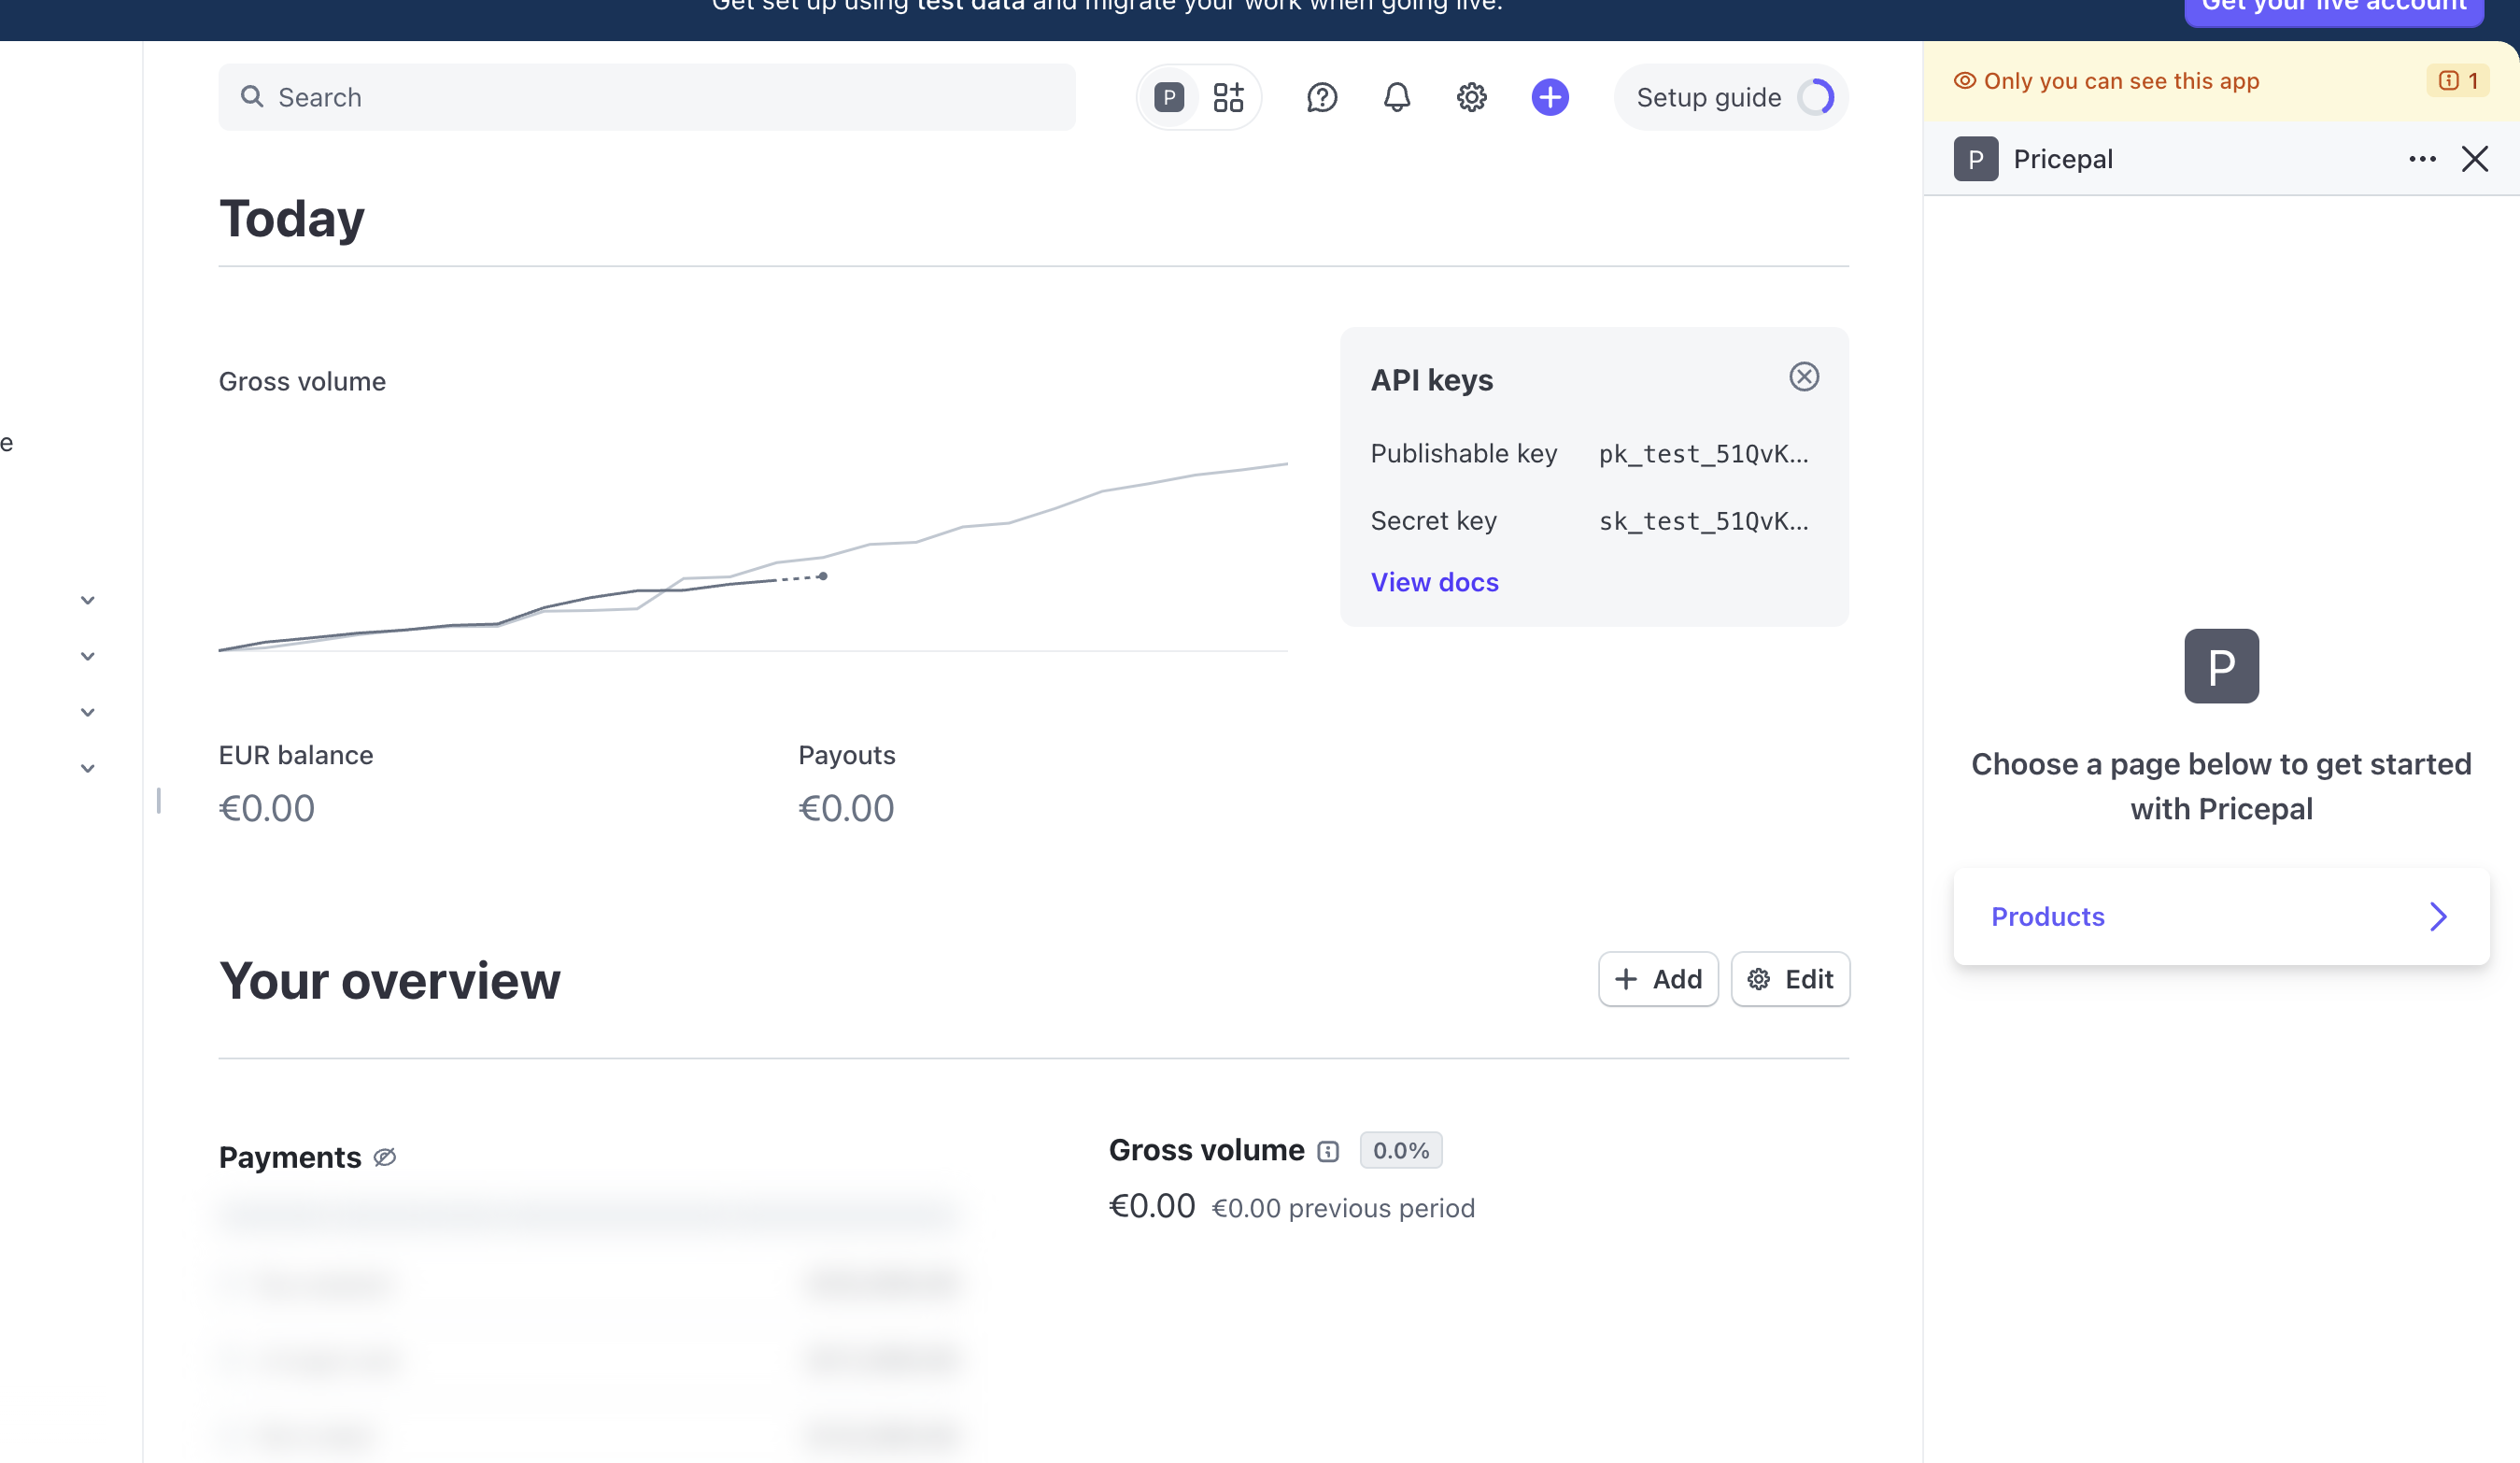Image resolution: width=2520 pixels, height=1463 pixels.
Task: Open the notifications bell
Action: tap(1396, 97)
